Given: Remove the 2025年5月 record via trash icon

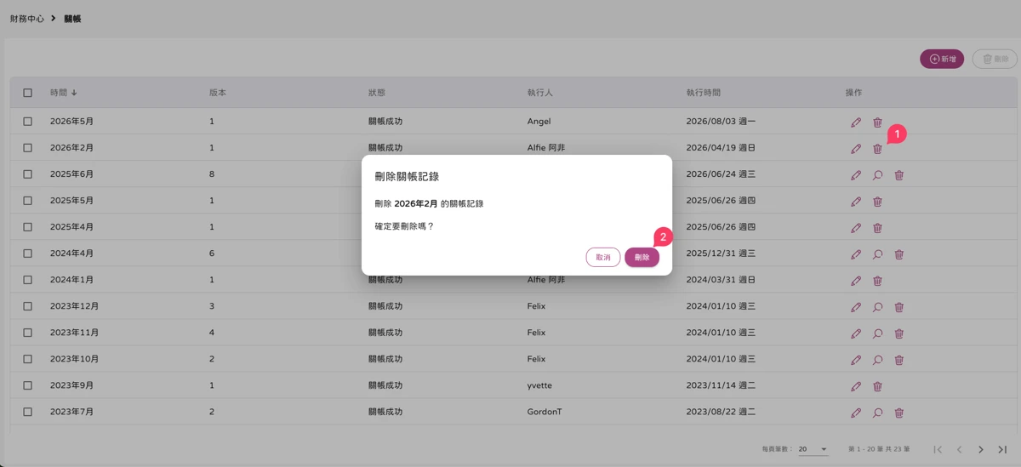Looking at the screenshot, I should [877, 202].
